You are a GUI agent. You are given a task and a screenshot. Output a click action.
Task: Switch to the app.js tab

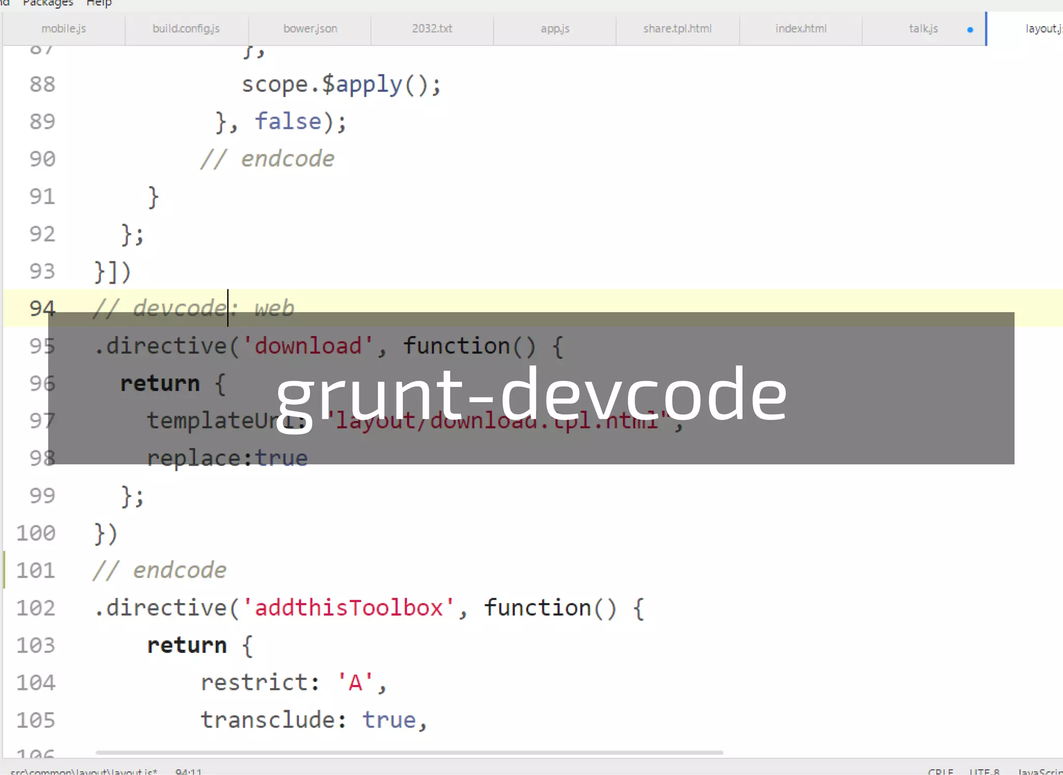click(555, 29)
